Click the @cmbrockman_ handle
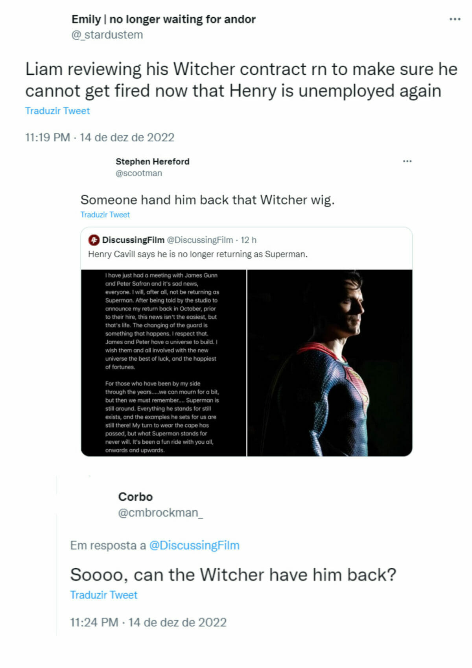 160,513
